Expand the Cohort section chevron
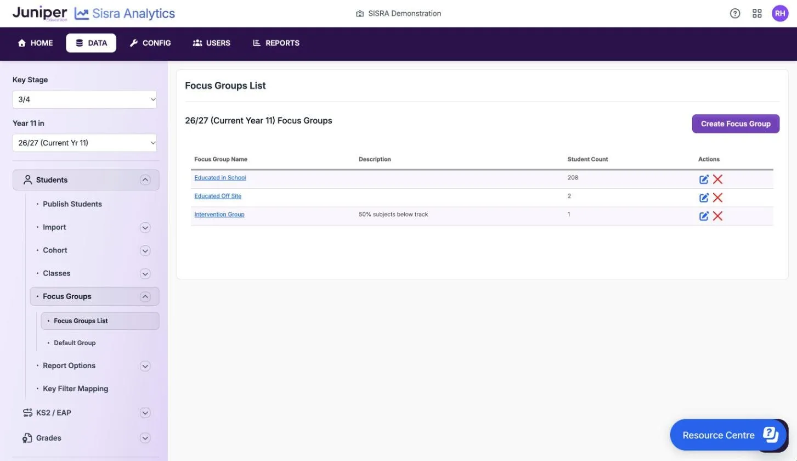Image resolution: width=797 pixels, height=461 pixels. 145,250
